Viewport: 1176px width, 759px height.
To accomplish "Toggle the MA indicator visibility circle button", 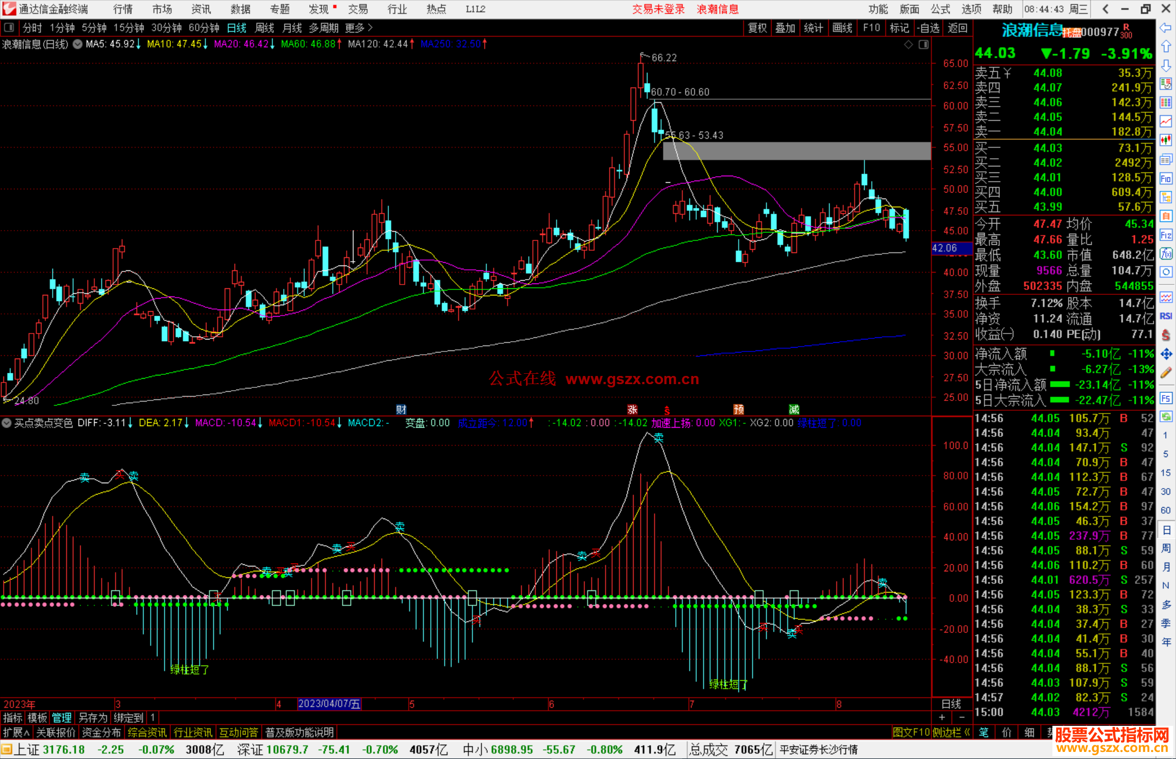I will pos(78,44).
